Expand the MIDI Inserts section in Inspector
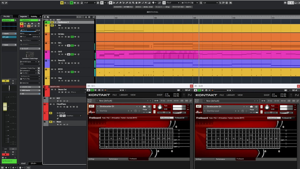The image size is (300, 169). click(30, 90)
